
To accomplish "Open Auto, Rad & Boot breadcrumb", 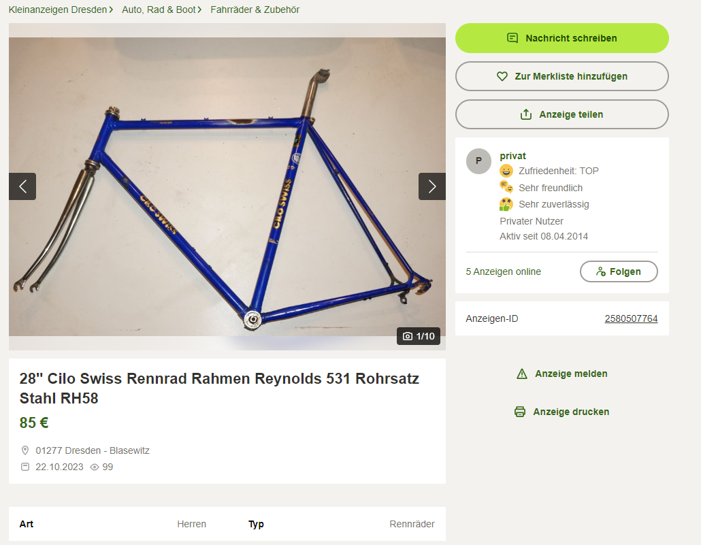I will click(159, 10).
